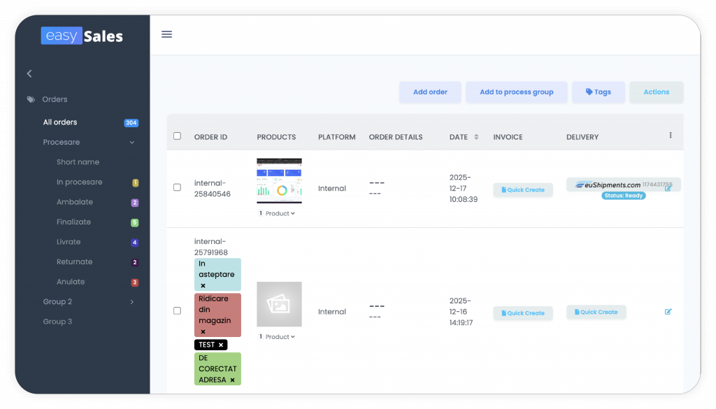716x409 pixels.
Task: Click the edit delivery icon for order internal-25840546
Action: [x=668, y=188]
